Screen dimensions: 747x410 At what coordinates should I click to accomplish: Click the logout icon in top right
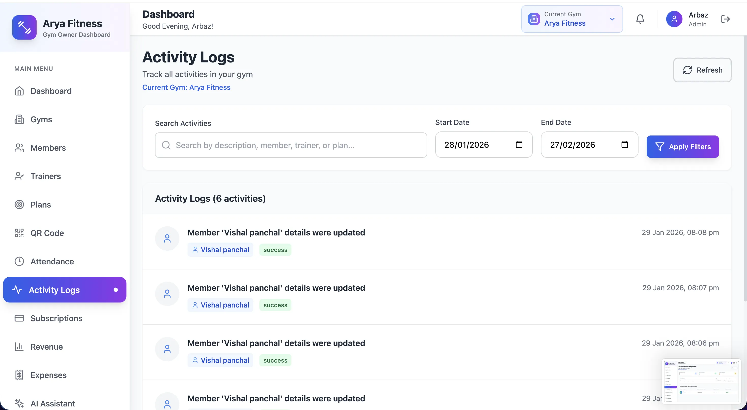tap(726, 19)
